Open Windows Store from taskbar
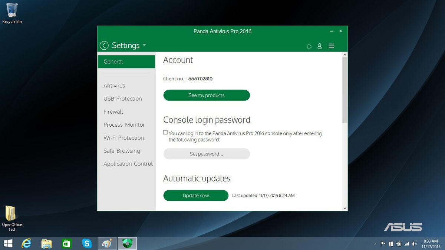The height and width of the screenshot is (250, 445). 67,243
